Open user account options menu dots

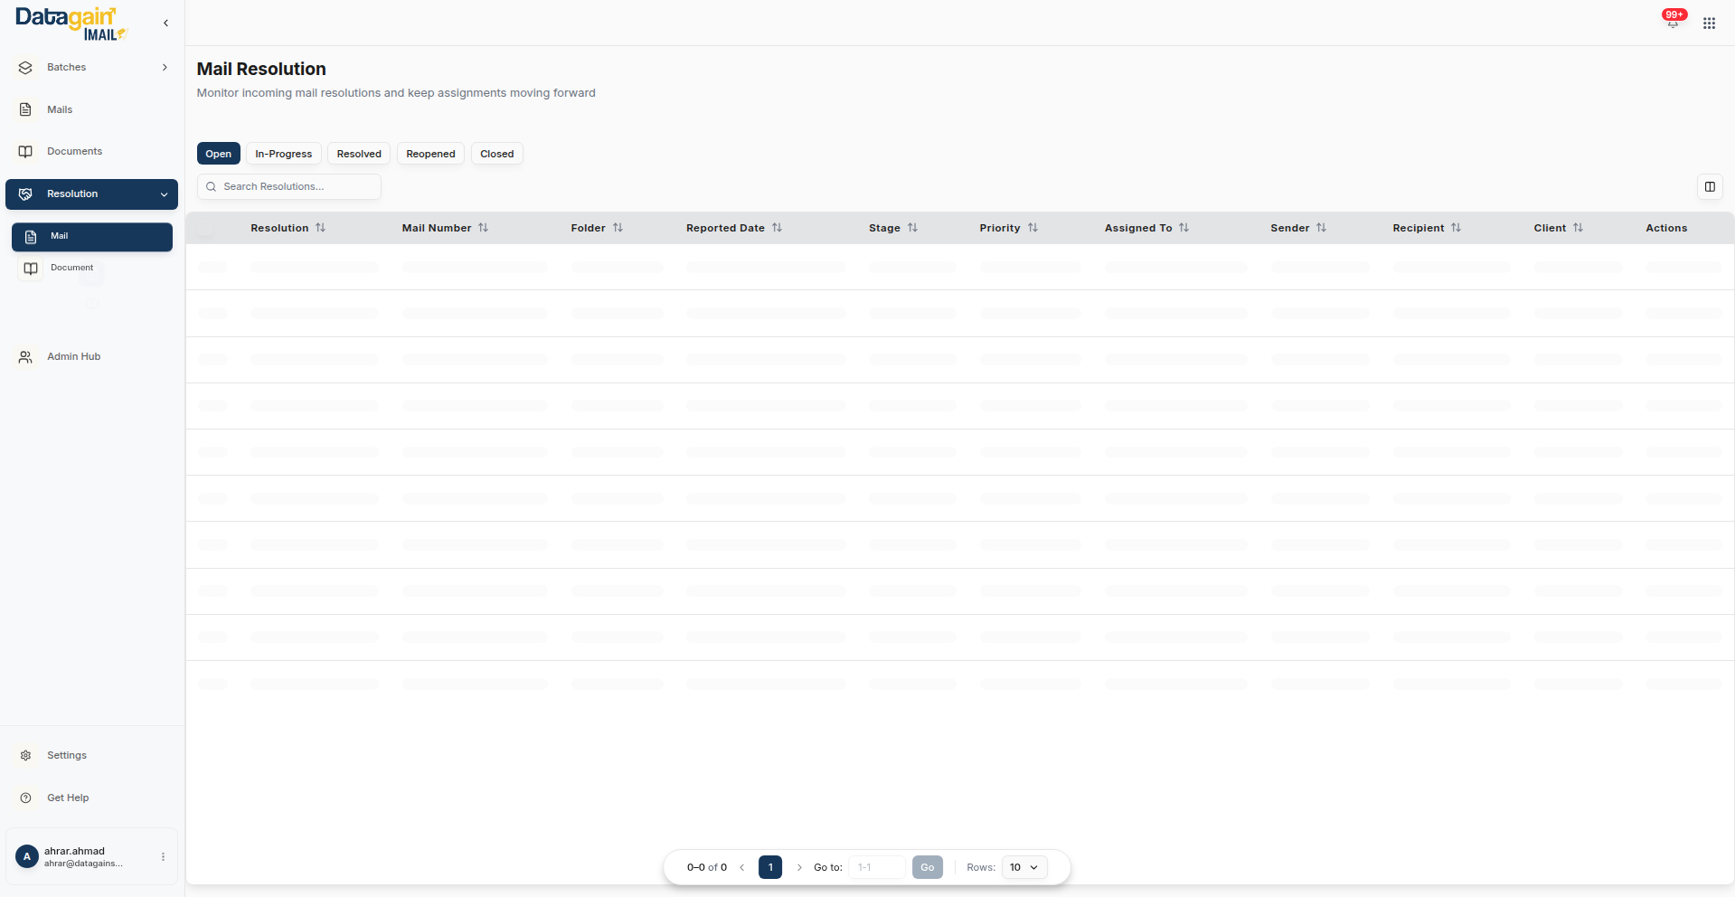163,856
